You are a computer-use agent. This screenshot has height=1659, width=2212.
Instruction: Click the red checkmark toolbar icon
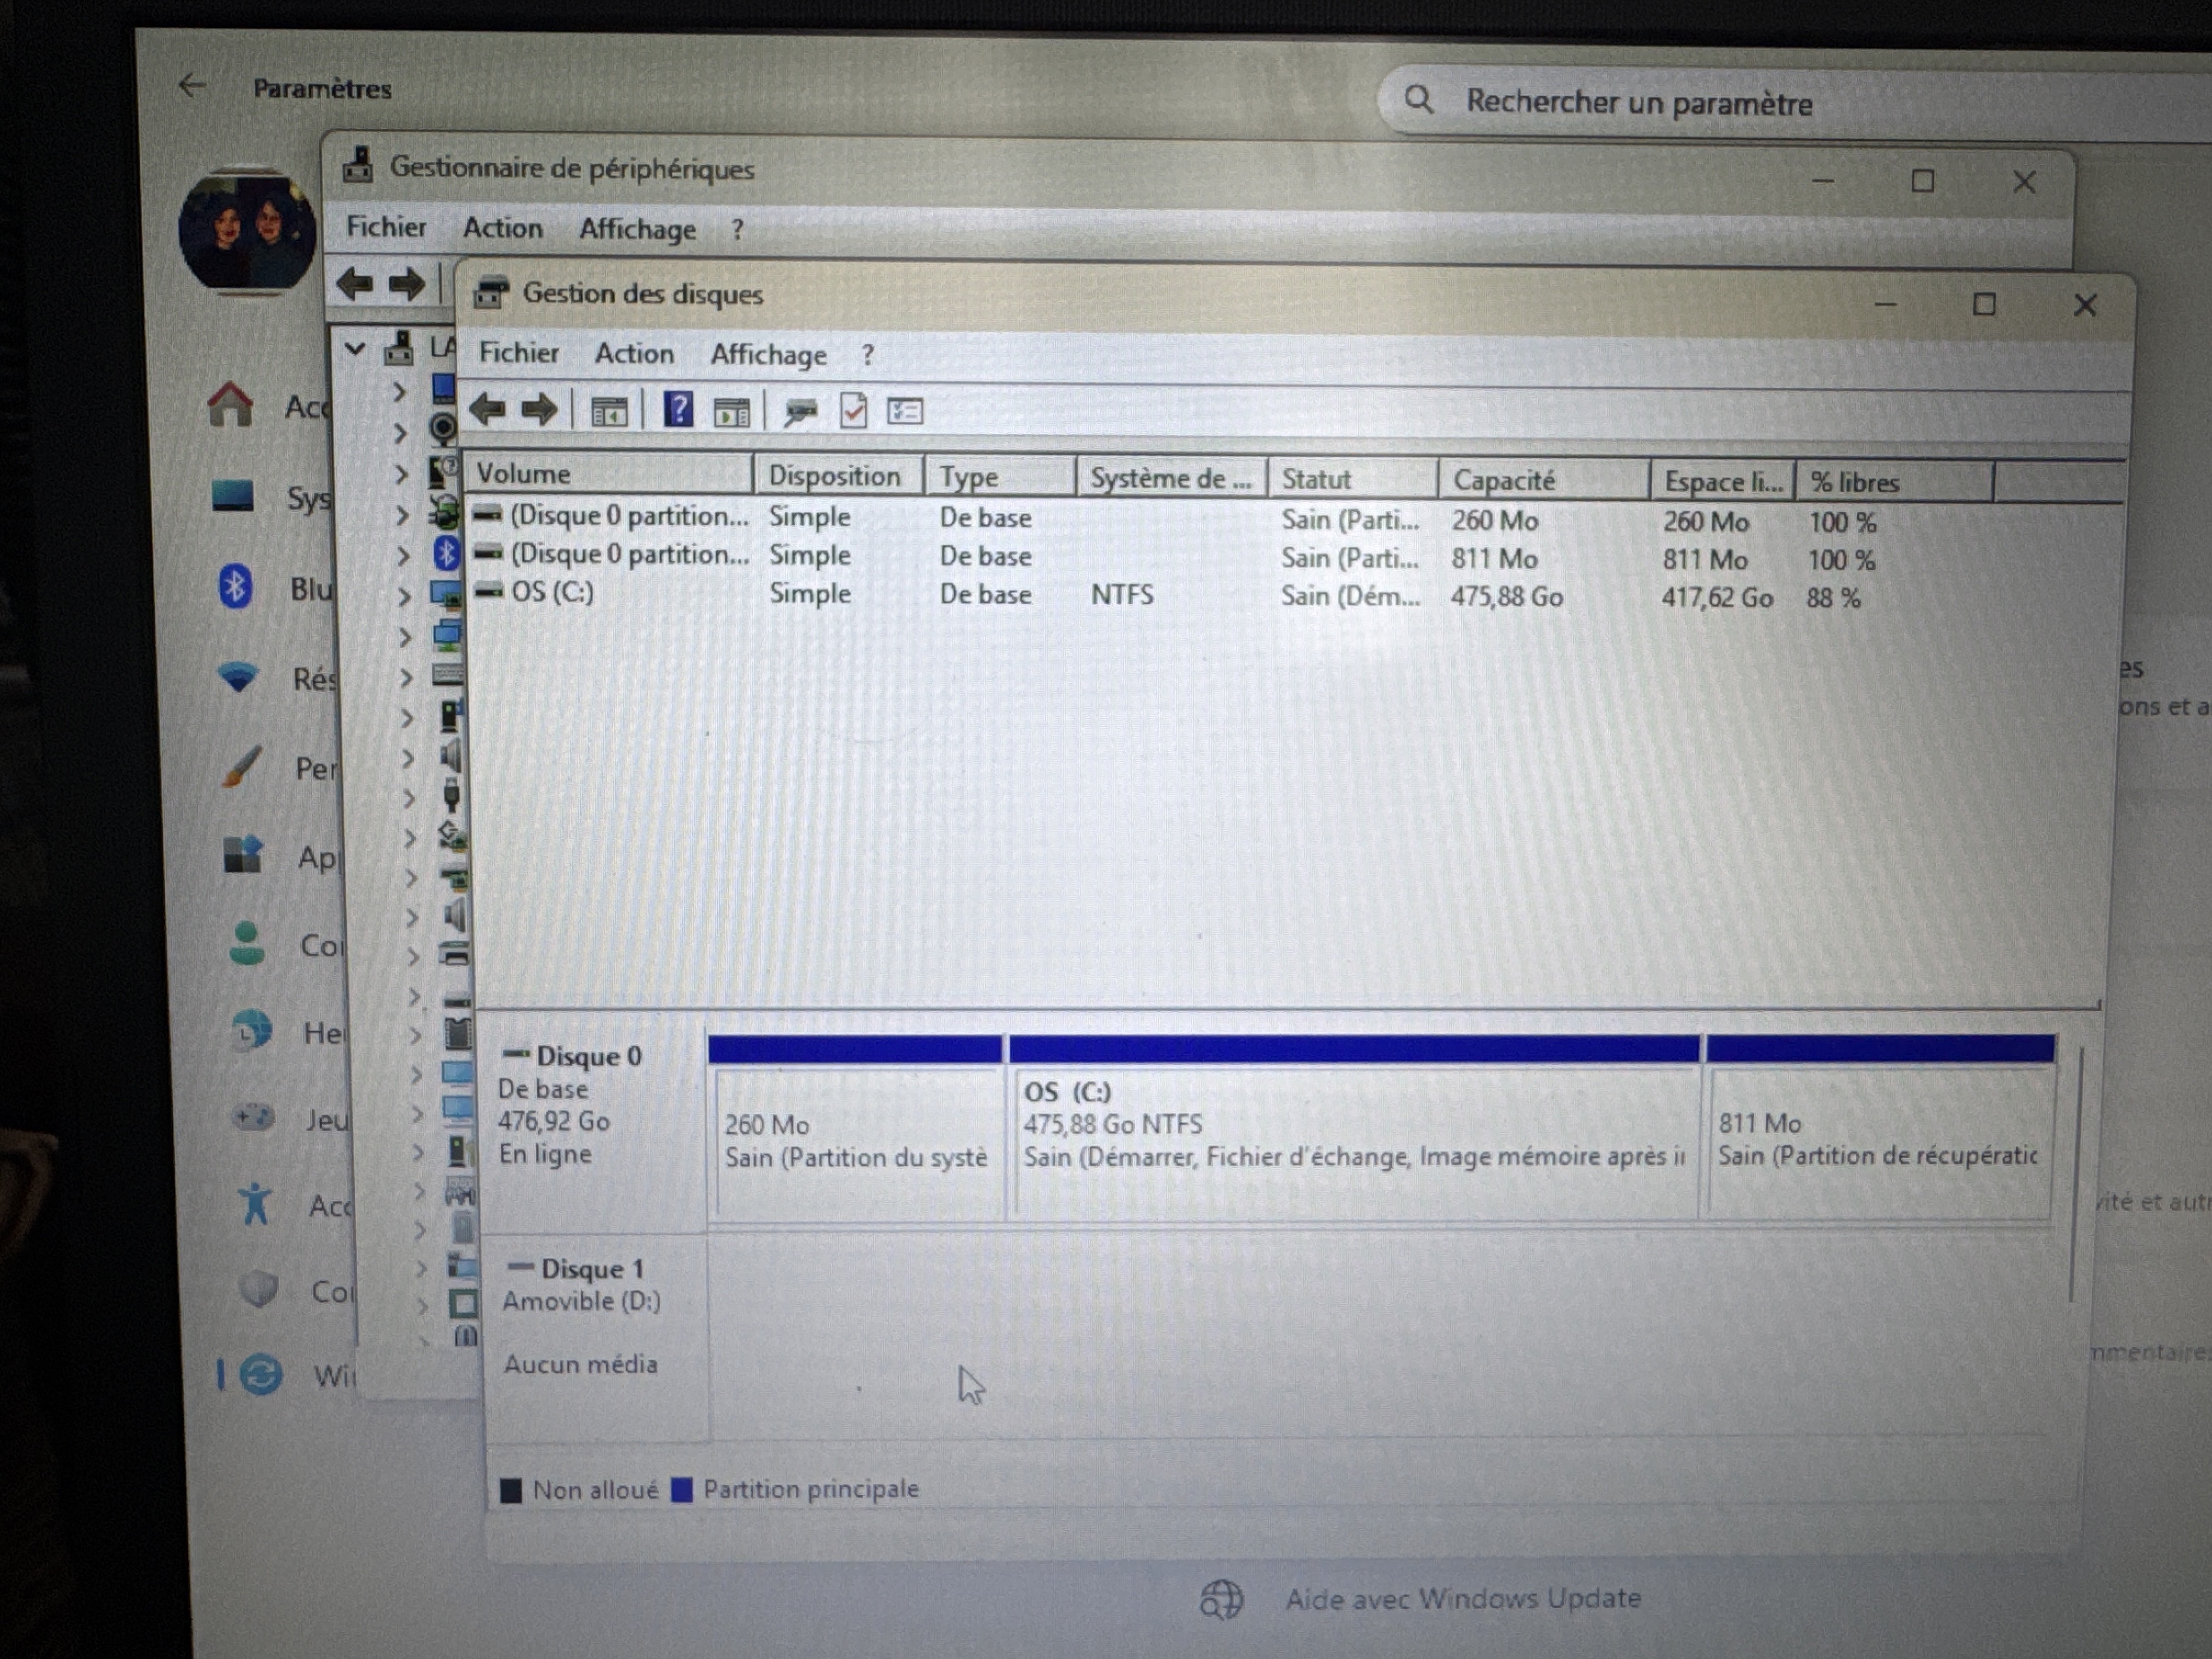tap(853, 411)
